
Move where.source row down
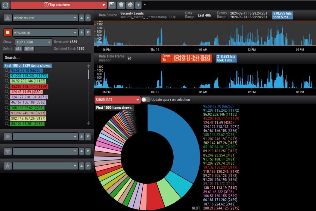[88, 18]
